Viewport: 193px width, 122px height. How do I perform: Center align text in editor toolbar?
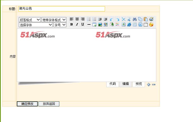tap(77, 19)
